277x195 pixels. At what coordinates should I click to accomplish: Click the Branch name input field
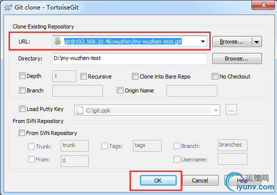tap(77, 90)
